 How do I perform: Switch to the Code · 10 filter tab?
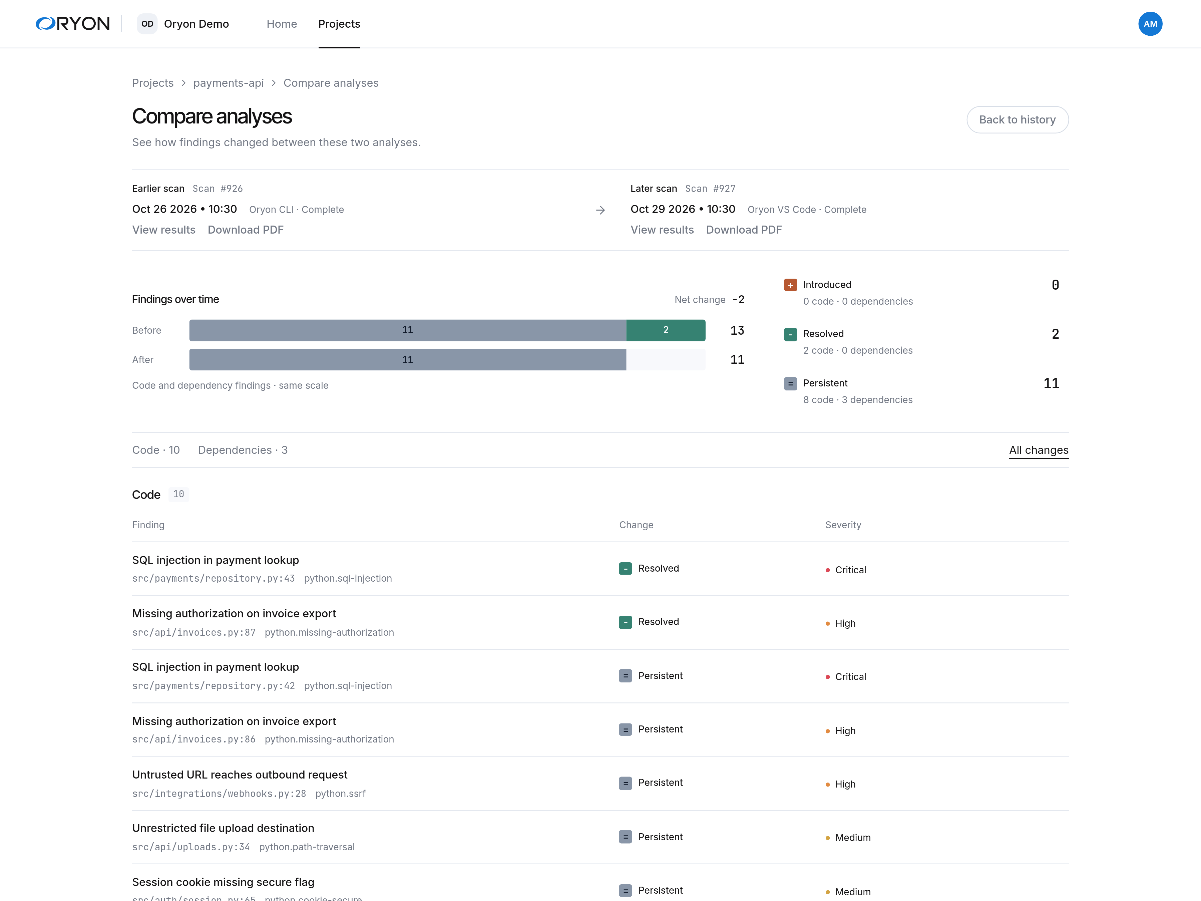coord(156,450)
